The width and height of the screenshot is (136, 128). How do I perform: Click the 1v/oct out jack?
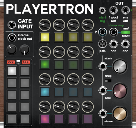[x=113, y=10]
